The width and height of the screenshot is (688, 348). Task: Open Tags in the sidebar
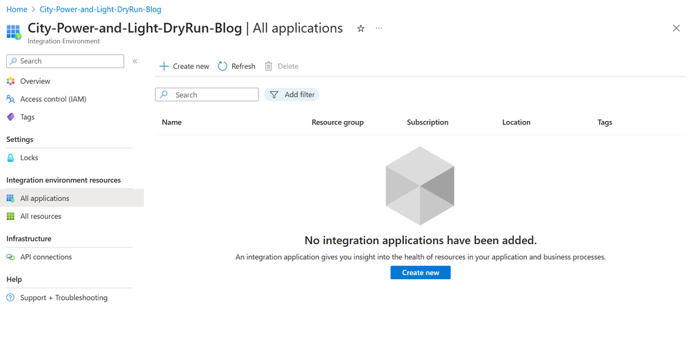[x=28, y=117]
